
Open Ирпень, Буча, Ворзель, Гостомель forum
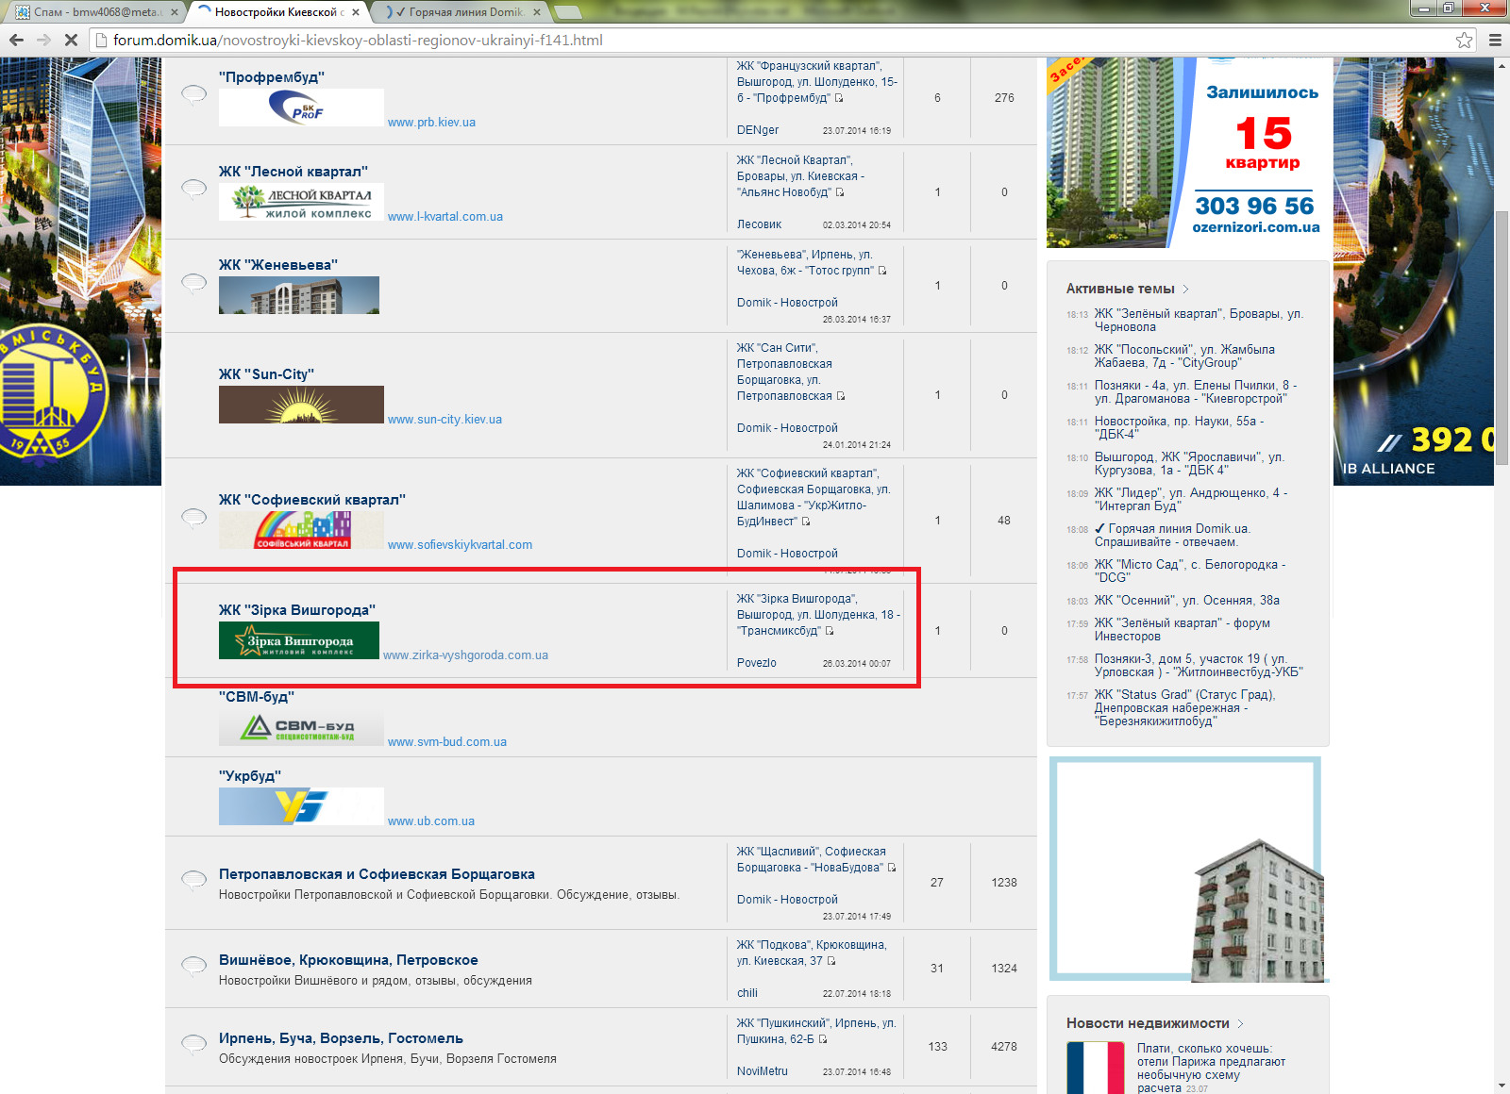coord(341,1038)
